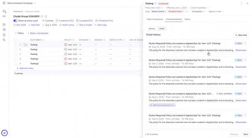Click the gray status icon in row 3

[x=66, y=54]
